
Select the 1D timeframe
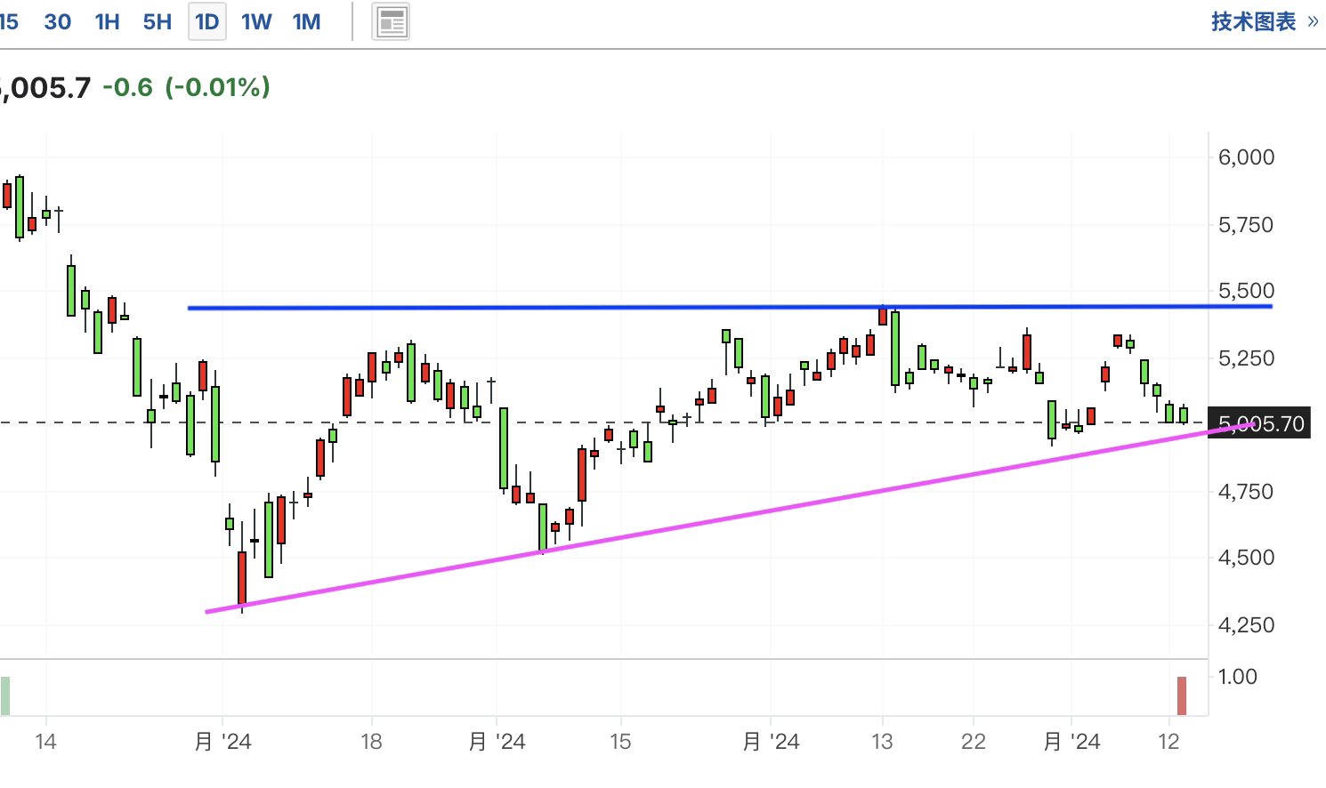[207, 22]
